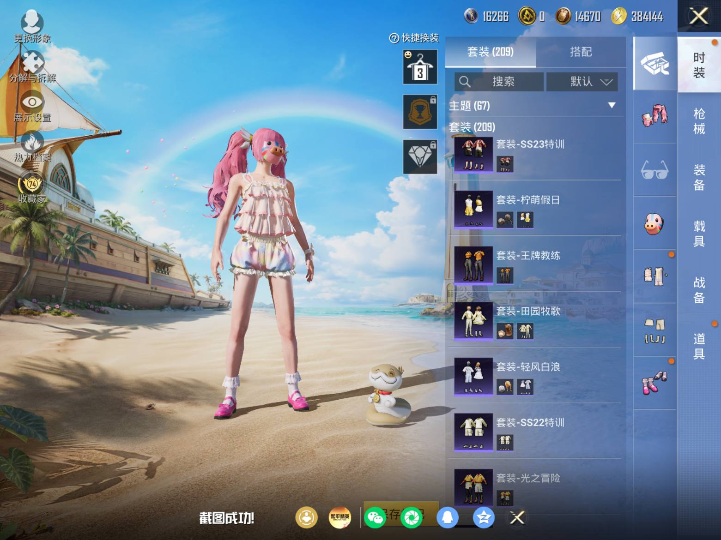The image size is (721, 540).
Task: Click the 搜索 search field
Action: pos(499,82)
